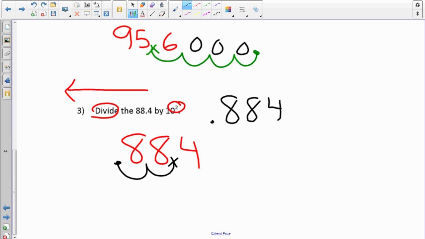Select the Fill paint bucket tool
The width and height of the screenshot is (425, 239).
[162, 5]
